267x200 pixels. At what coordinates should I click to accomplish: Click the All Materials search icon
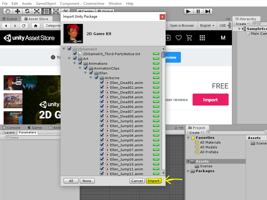[197, 142]
